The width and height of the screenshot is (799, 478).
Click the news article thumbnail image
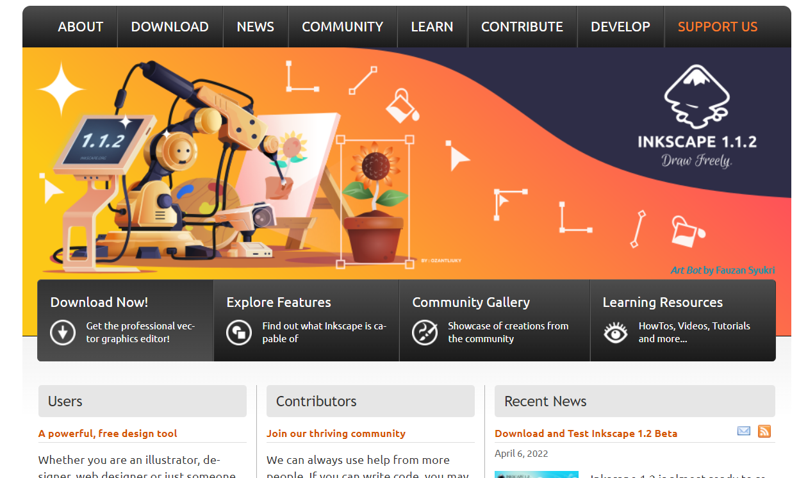(536, 474)
